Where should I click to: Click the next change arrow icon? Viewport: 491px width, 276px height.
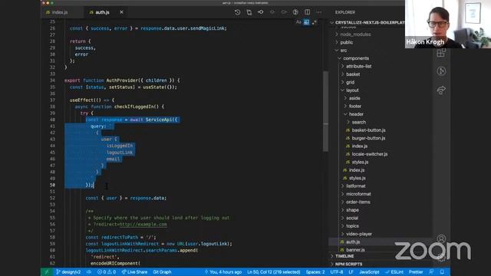tap(284, 12)
